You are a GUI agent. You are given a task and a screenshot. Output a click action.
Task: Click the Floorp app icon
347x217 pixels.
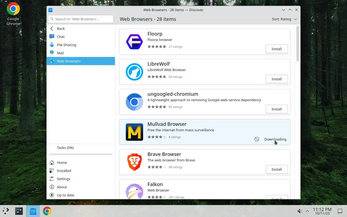coord(134,42)
